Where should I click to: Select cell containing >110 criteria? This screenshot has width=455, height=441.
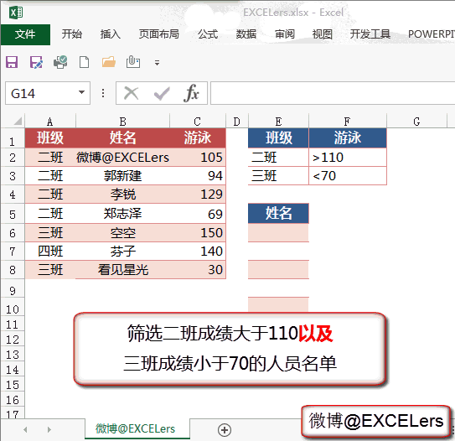348,158
